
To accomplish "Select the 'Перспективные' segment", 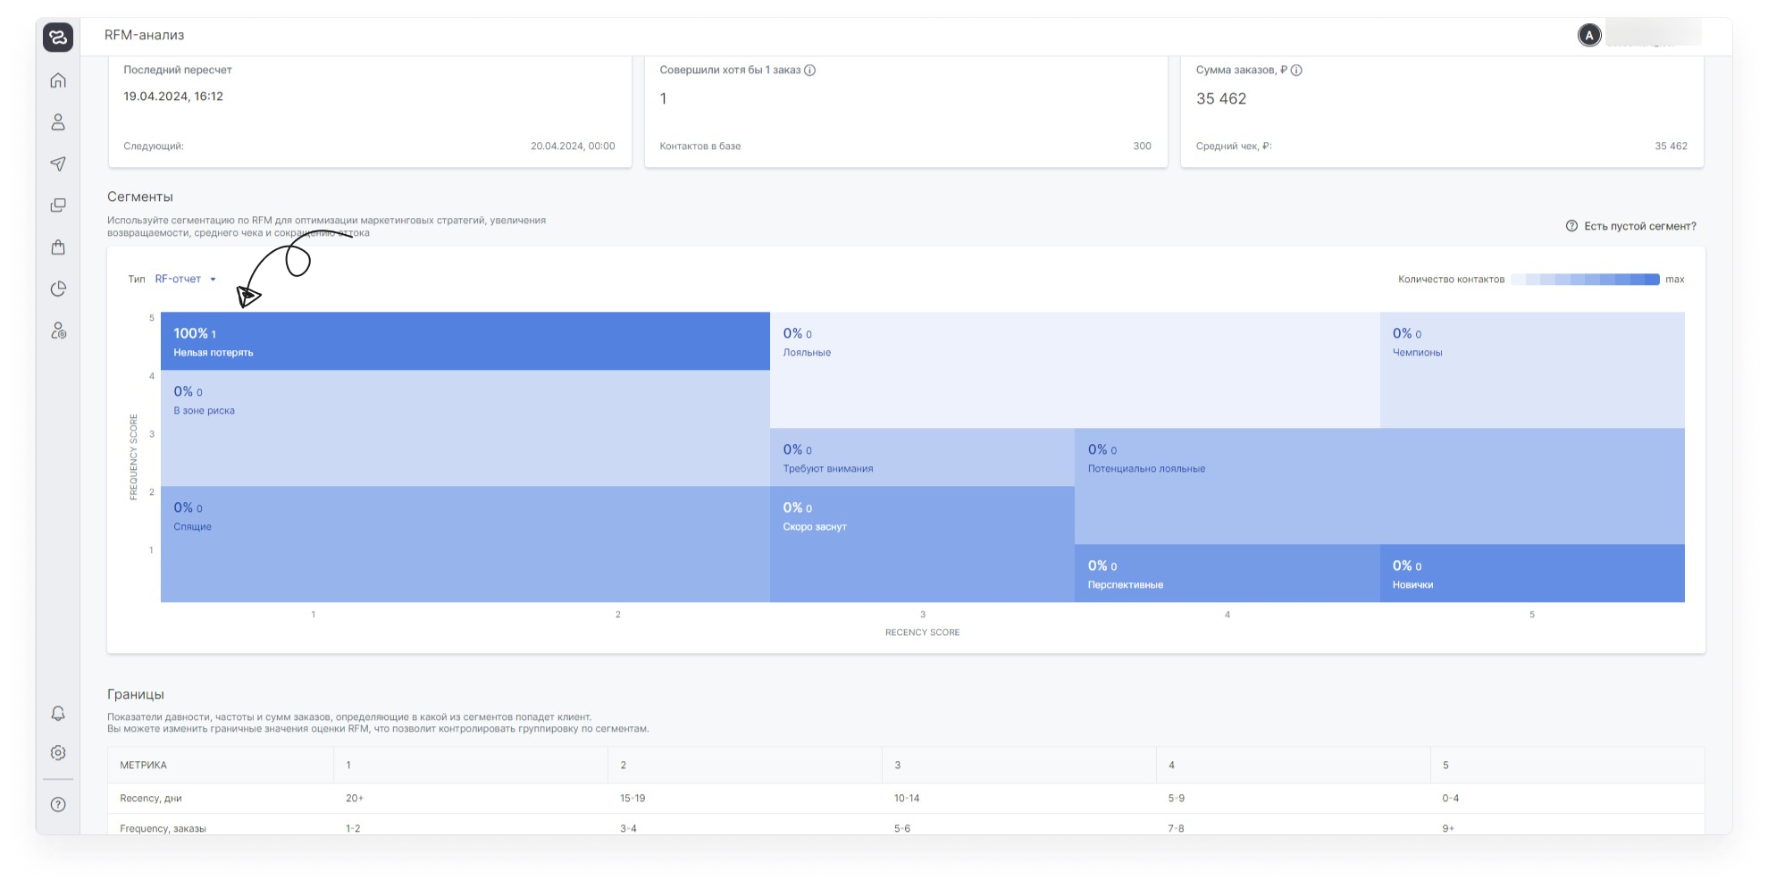I will pyautogui.click(x=1228, y=574).
